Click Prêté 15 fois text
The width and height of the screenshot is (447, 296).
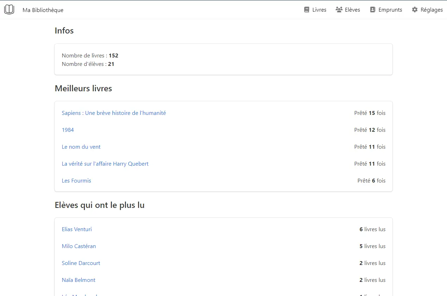370,113
